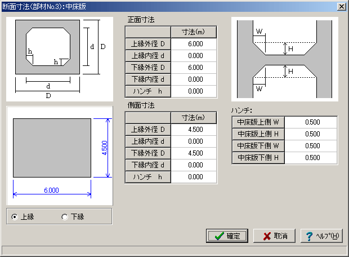This screenshot has height=257, width=349.
Task: Click the 4.500 blue dimension label in preview
Action: 104,148
